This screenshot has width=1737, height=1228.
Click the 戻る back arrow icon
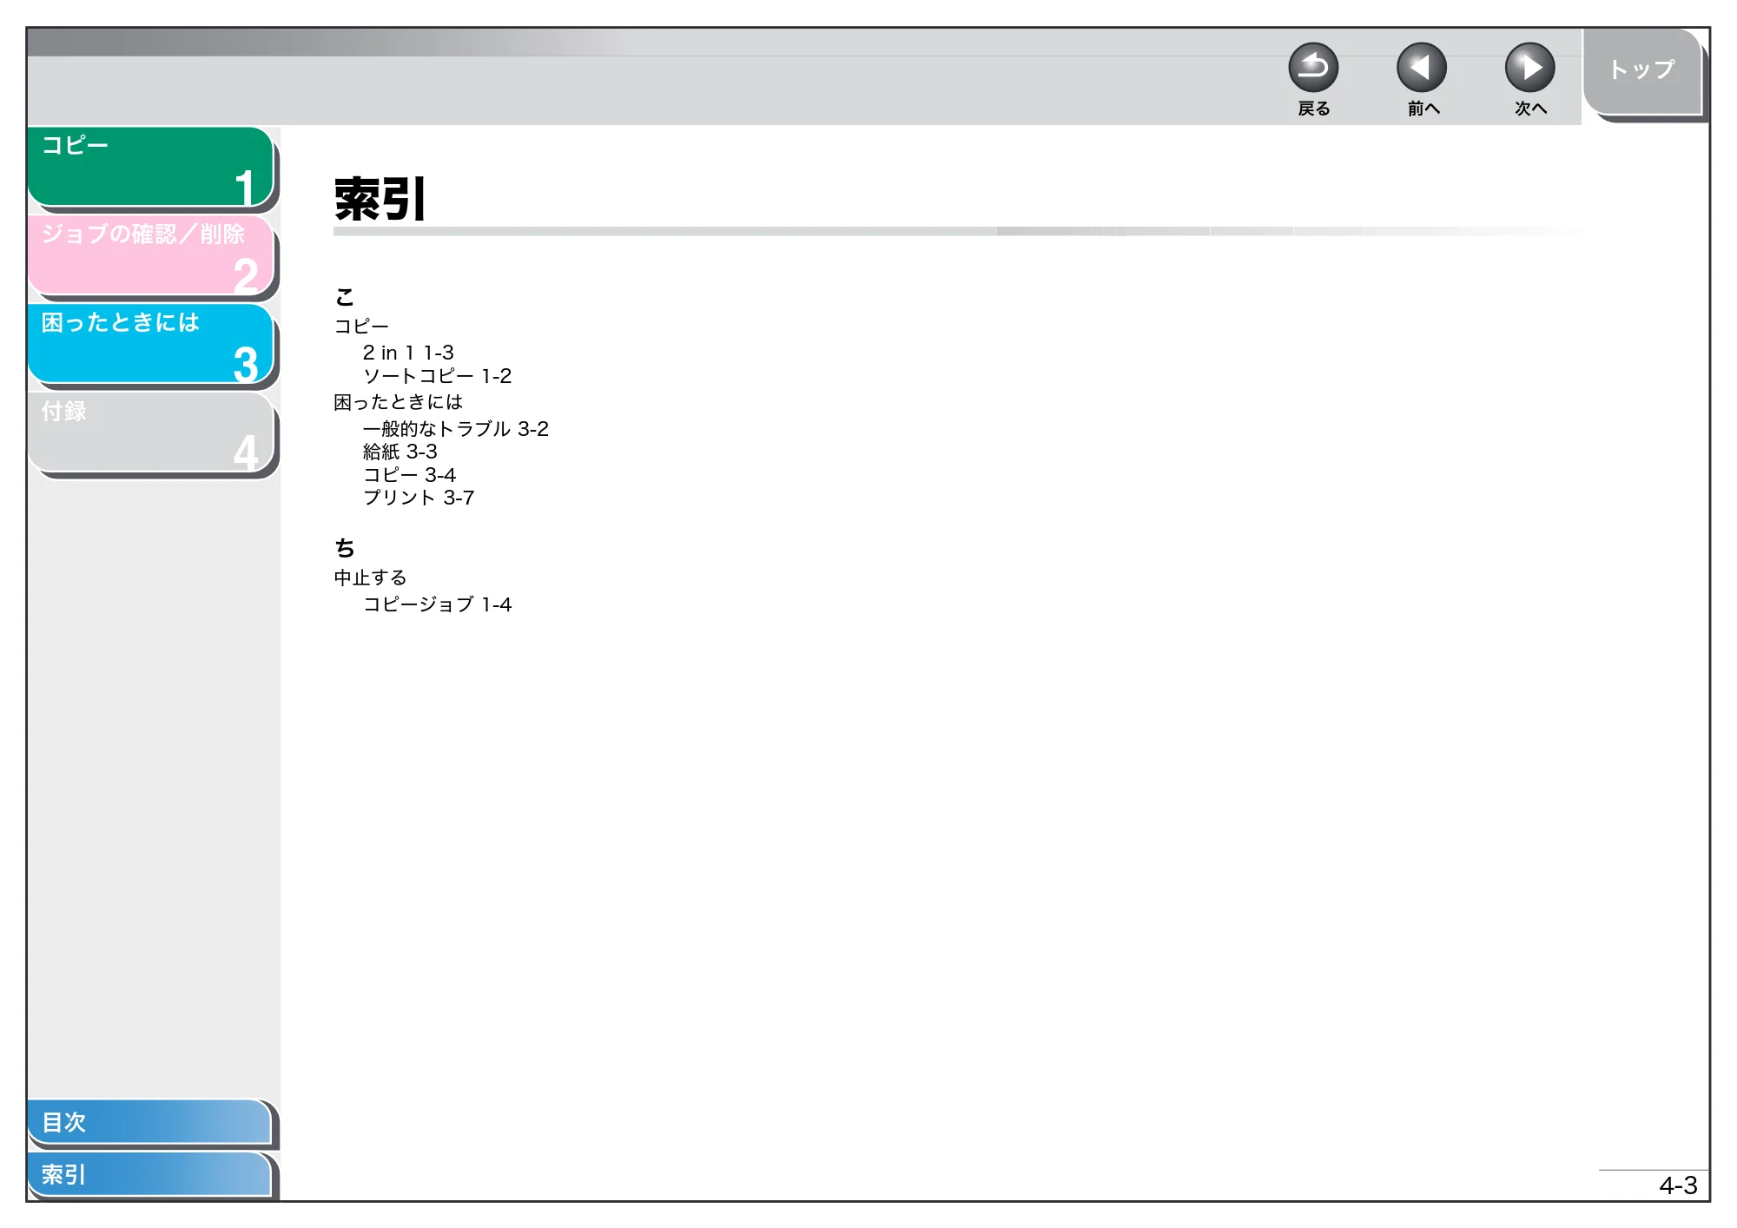coord(1312,68)
